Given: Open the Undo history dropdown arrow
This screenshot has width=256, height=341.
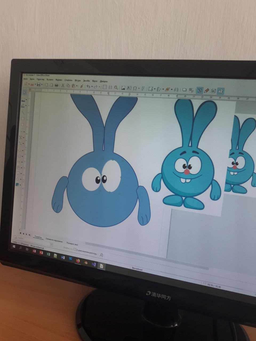Looking at the screenshot, I should [x=92, y=86].
